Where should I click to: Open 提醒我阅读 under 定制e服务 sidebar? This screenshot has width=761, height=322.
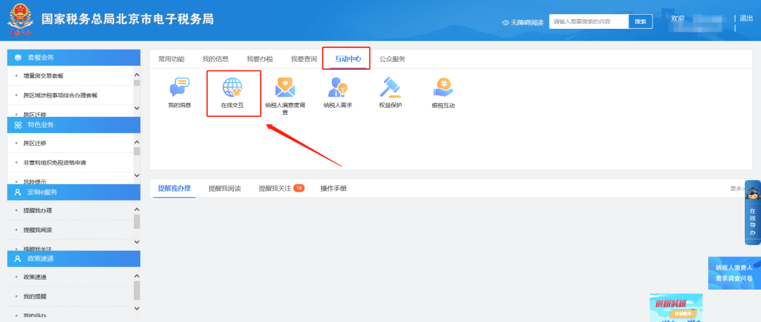coord(37,230)
